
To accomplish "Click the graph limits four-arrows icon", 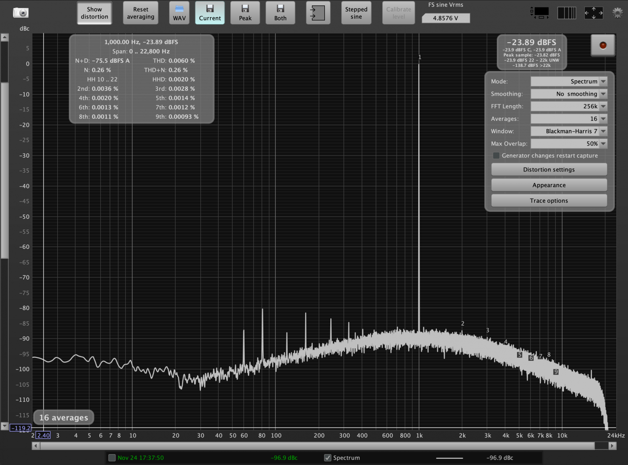I will click(x=594, y=13).
